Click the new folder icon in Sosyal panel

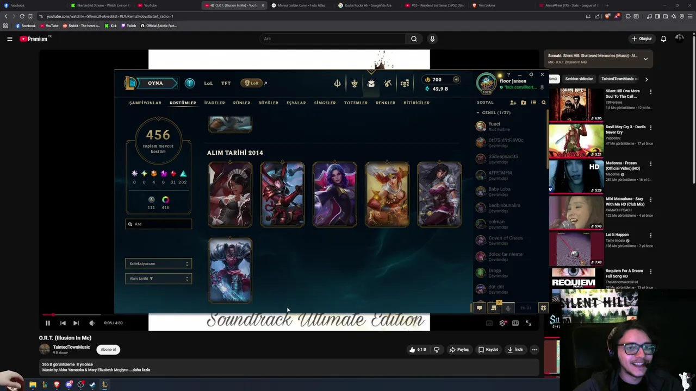coord(523,103)
